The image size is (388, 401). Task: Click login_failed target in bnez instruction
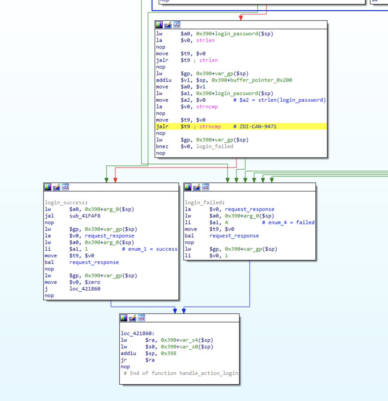coord(215,146)
